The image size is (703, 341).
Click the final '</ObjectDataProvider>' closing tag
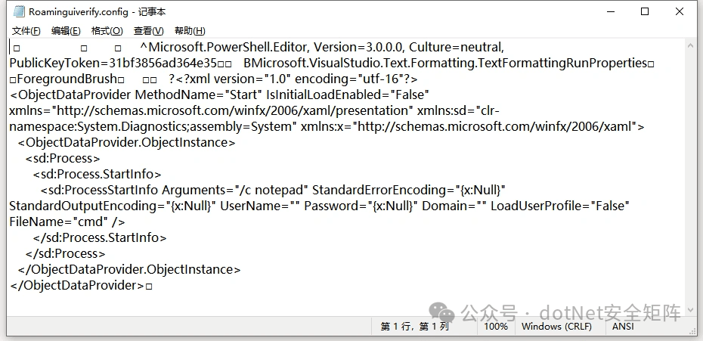point(77,285)
